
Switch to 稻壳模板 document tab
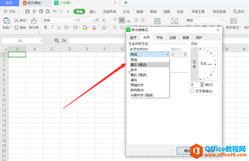35,3
